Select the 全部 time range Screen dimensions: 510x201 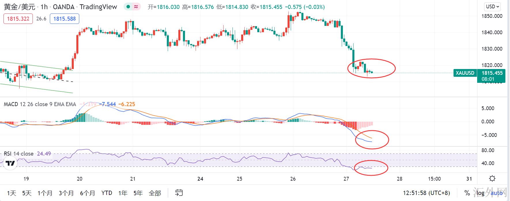pos(155,193)
